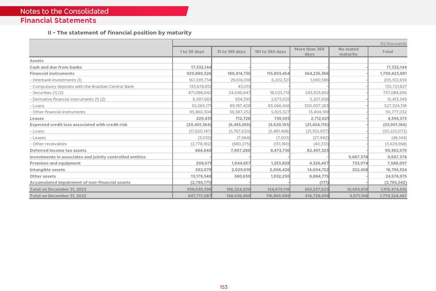This screenshot has height=291, width=436.
Task: Select the "No stated maturity" column header
Action: (x=348, y=52)
